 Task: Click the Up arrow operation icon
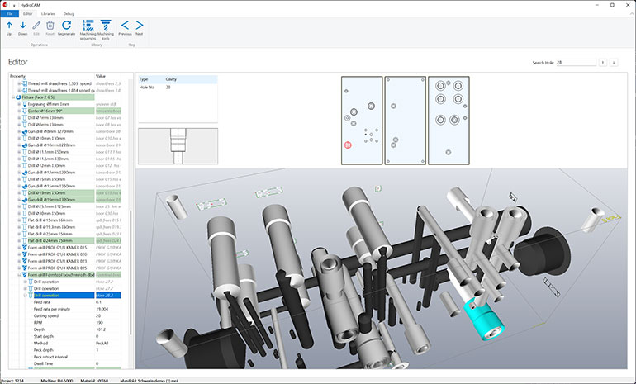(x=9, y=26)
